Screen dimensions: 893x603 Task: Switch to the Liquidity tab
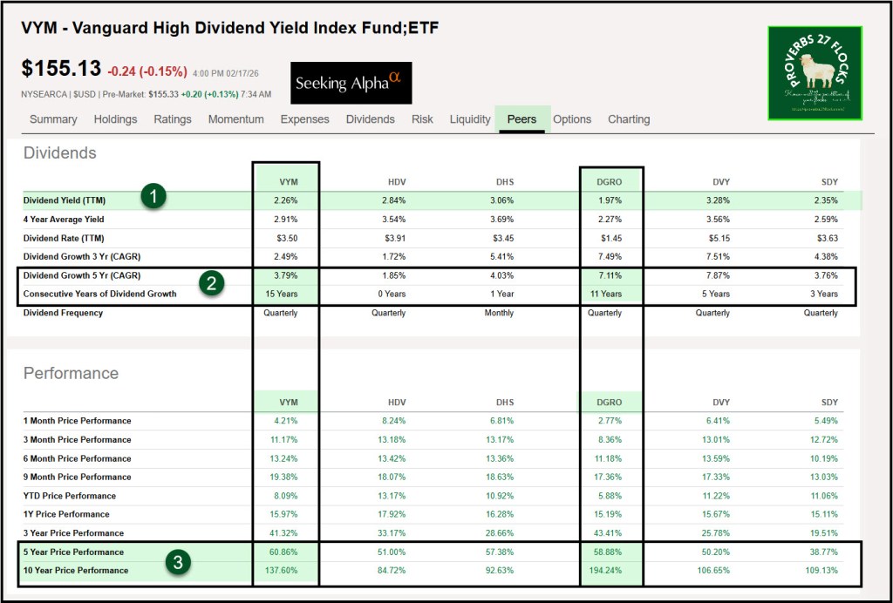click(470, 119)
